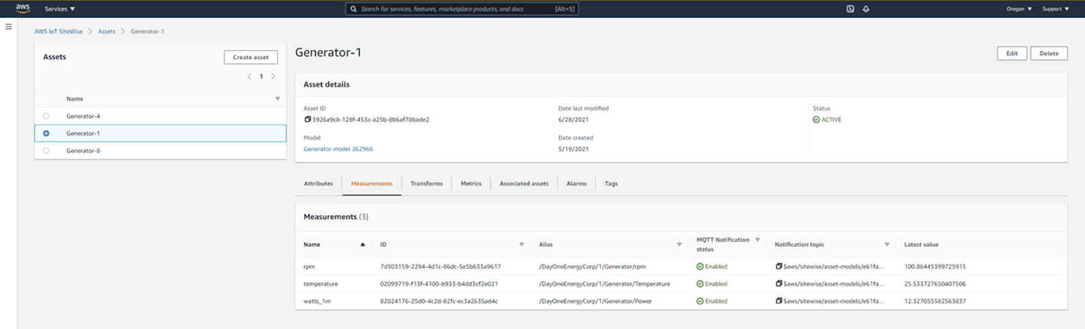1085x329 pixels.
Task: Sort measurements by Name column arrow
Action: click(363, 245)
